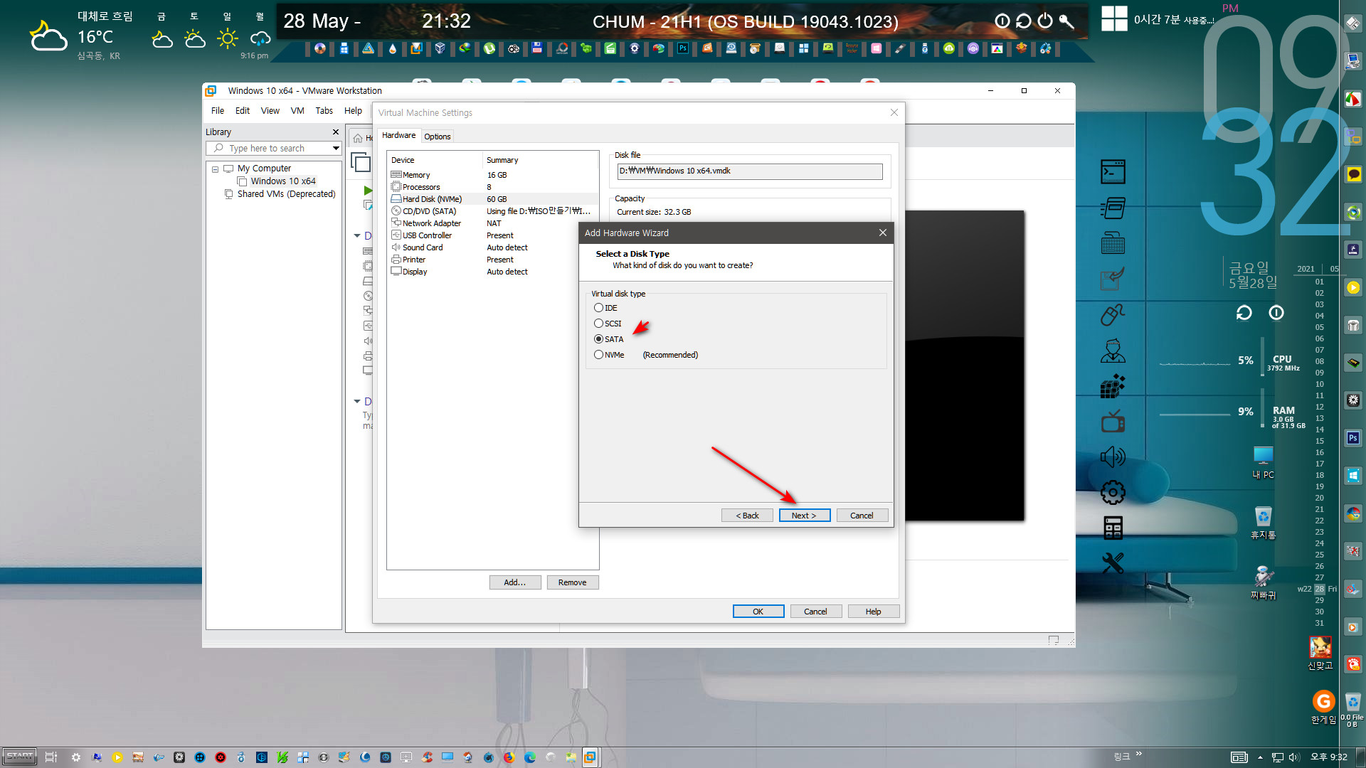1366x768 pixels.
Task: Click the top bar shutdown power icon
Action: tap(1045, 21)
